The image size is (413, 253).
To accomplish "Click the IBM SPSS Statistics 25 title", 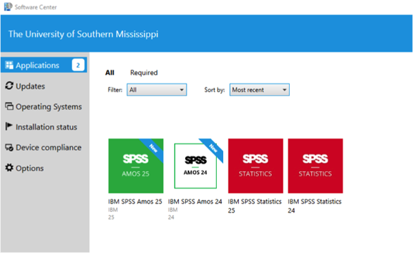I will (255, 206).
